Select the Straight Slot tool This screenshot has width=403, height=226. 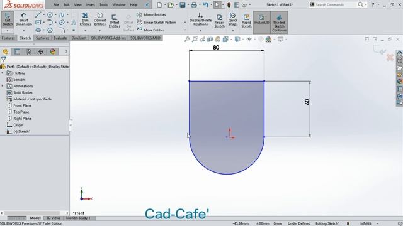point(38,30)
